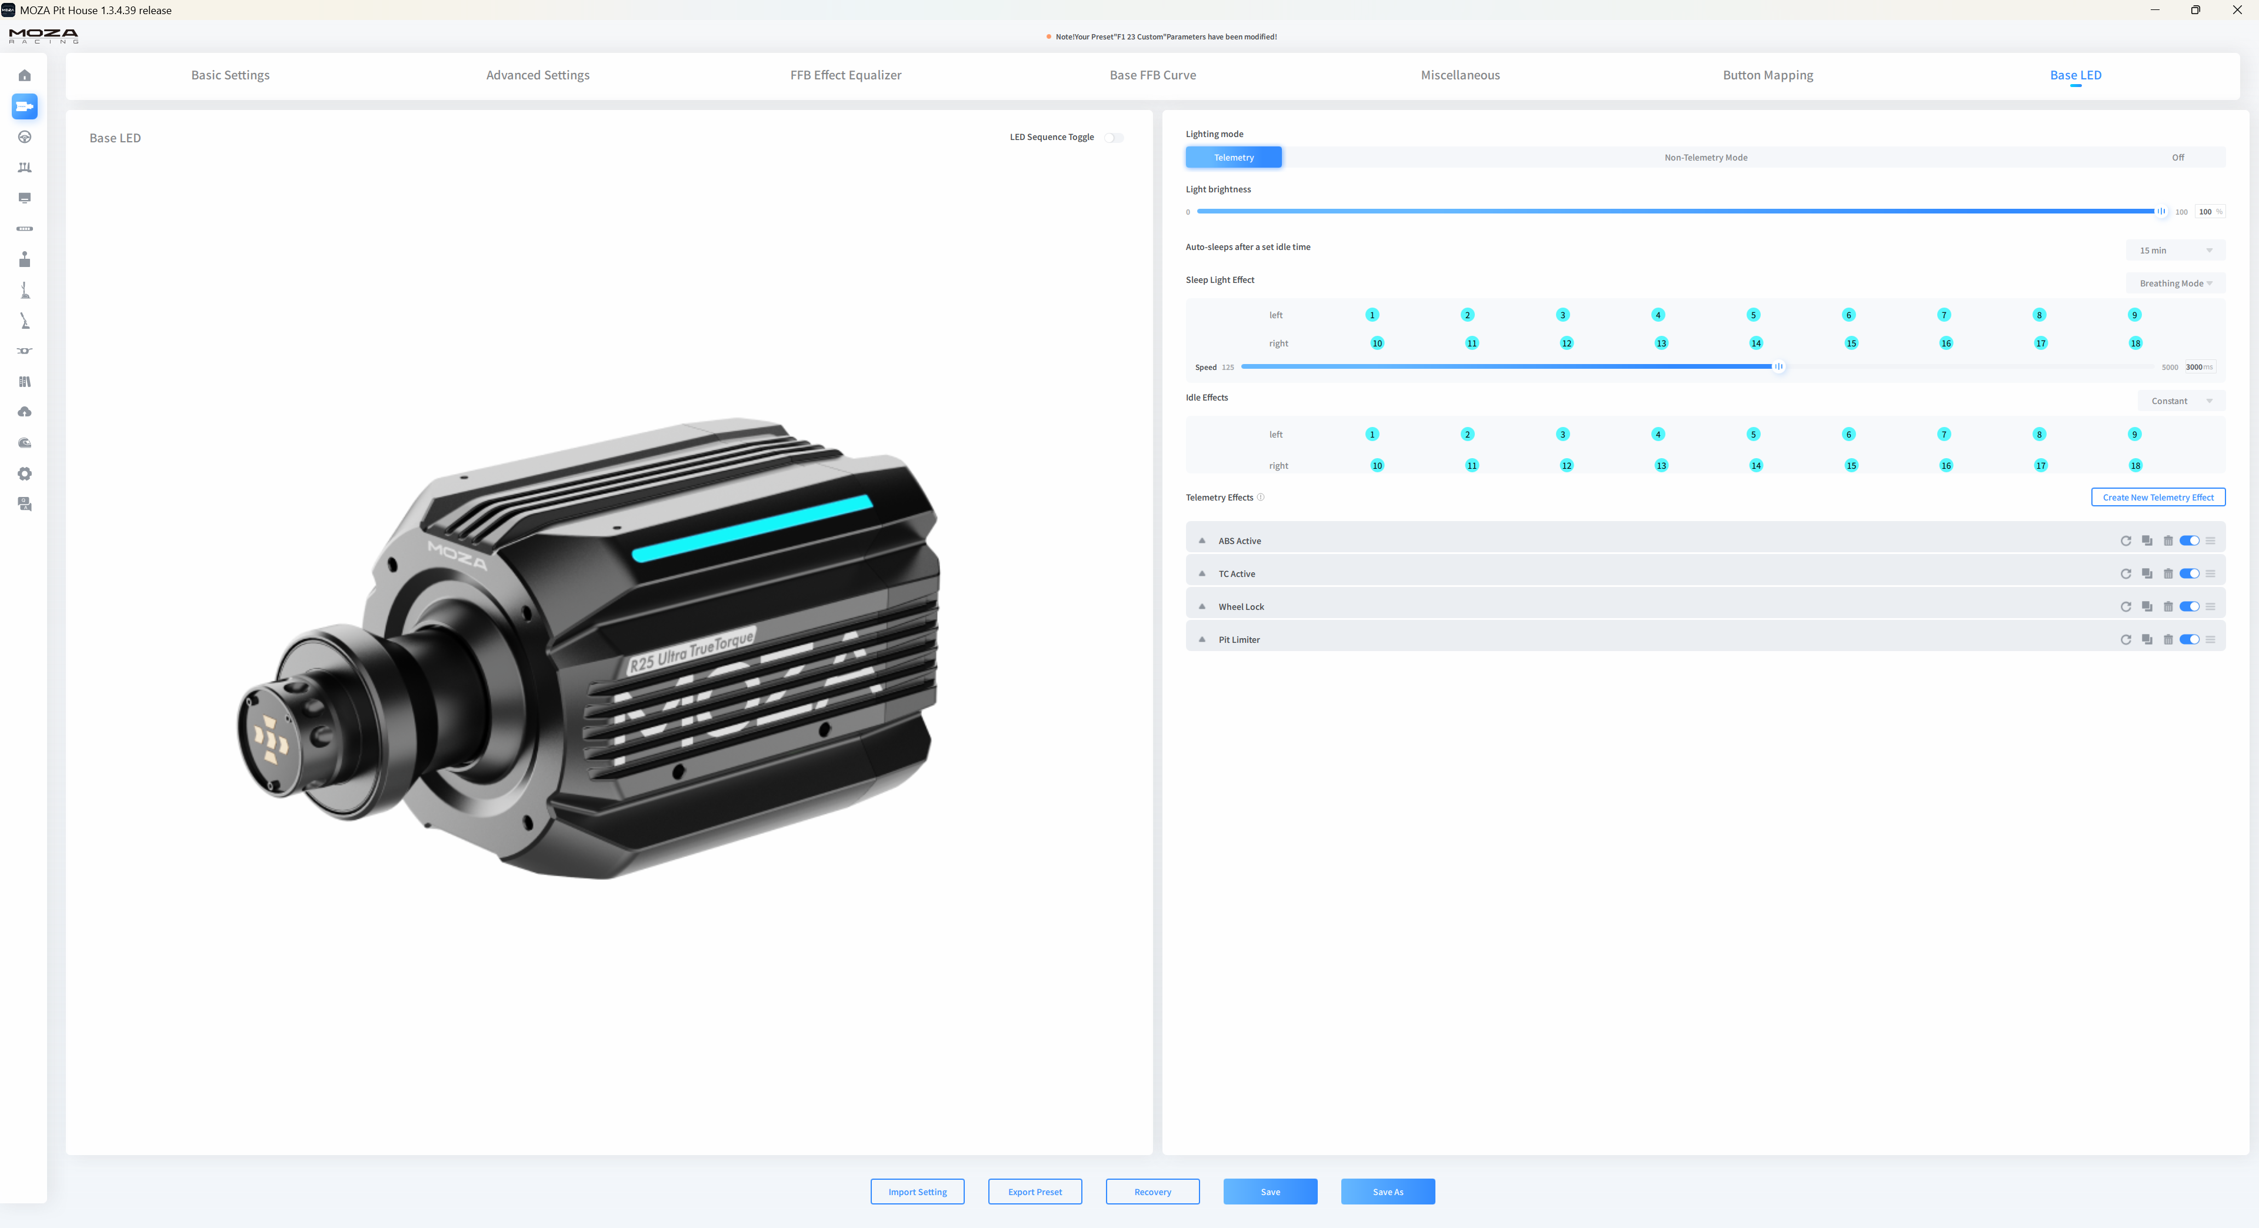
Task: Click the Pit Limiter drag handle
Action: [2210, 640]
